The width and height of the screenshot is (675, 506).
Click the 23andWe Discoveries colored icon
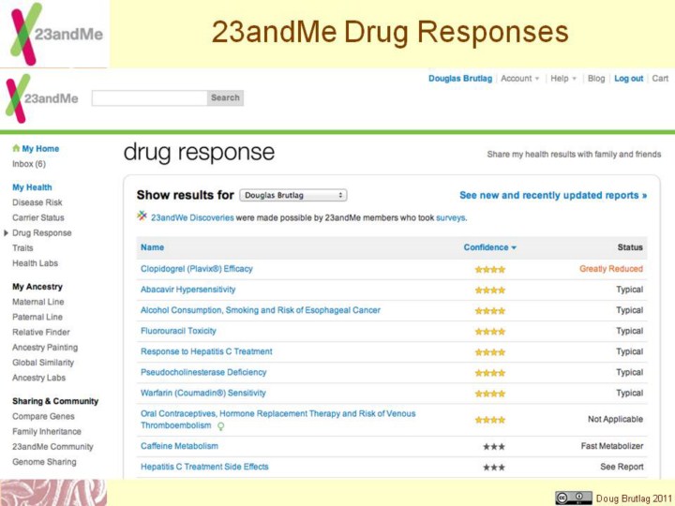pyautogui.click(x=142, y=216)
